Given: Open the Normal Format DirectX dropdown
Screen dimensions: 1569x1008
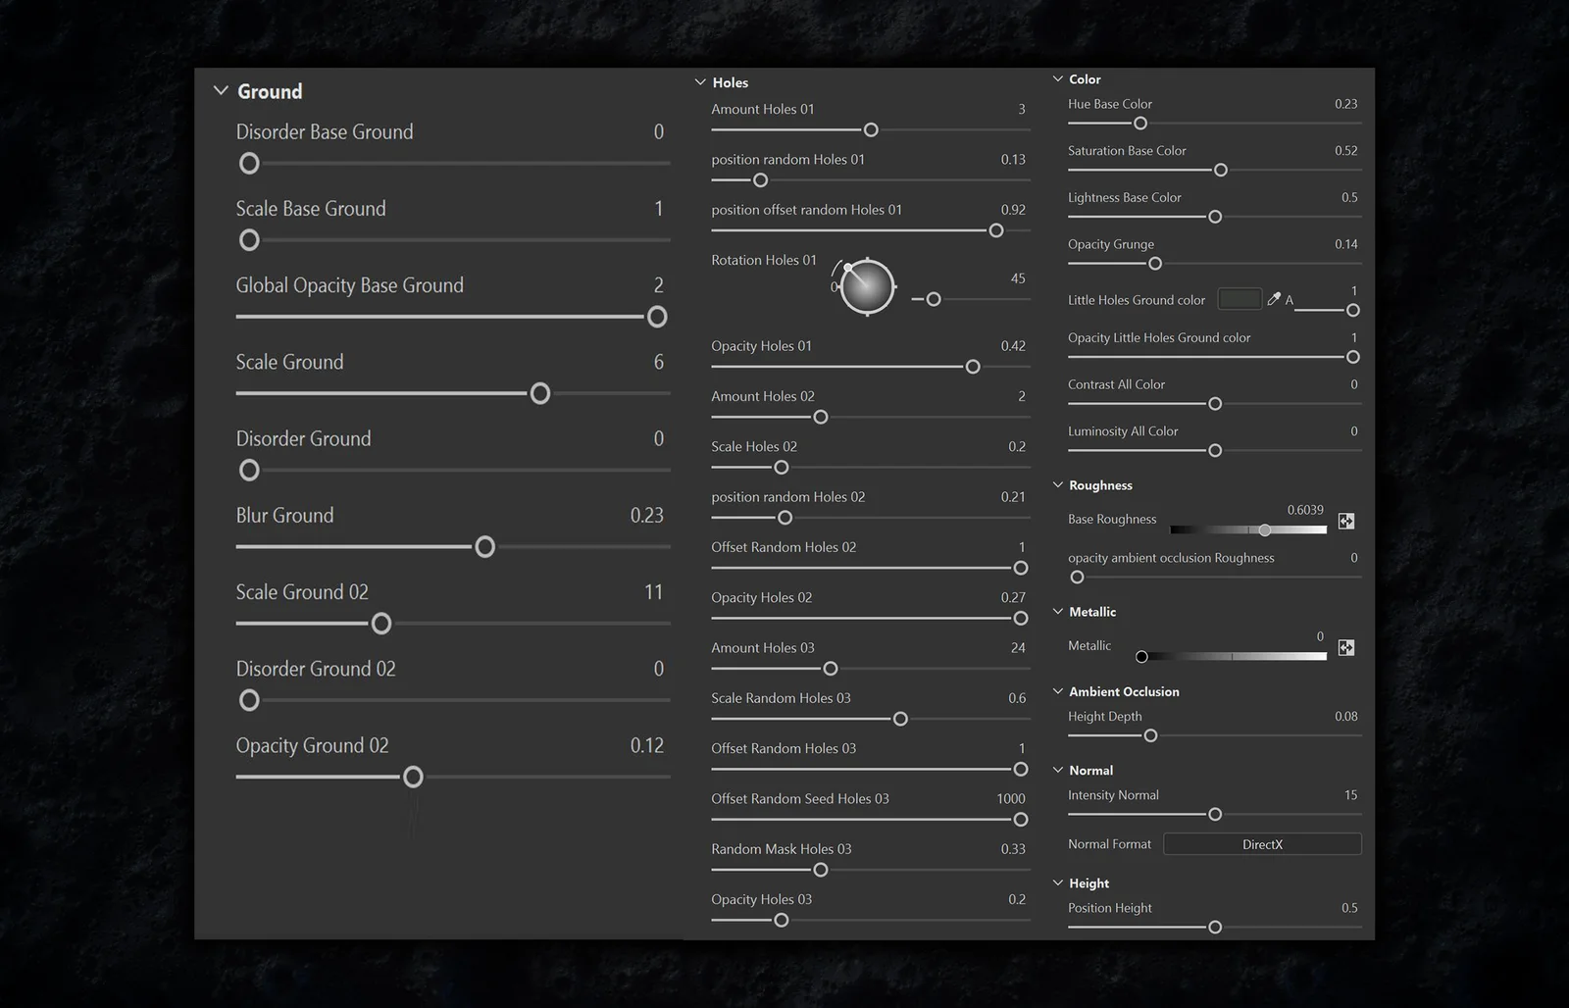Looking at the screenshot, I should point(1262,844).
